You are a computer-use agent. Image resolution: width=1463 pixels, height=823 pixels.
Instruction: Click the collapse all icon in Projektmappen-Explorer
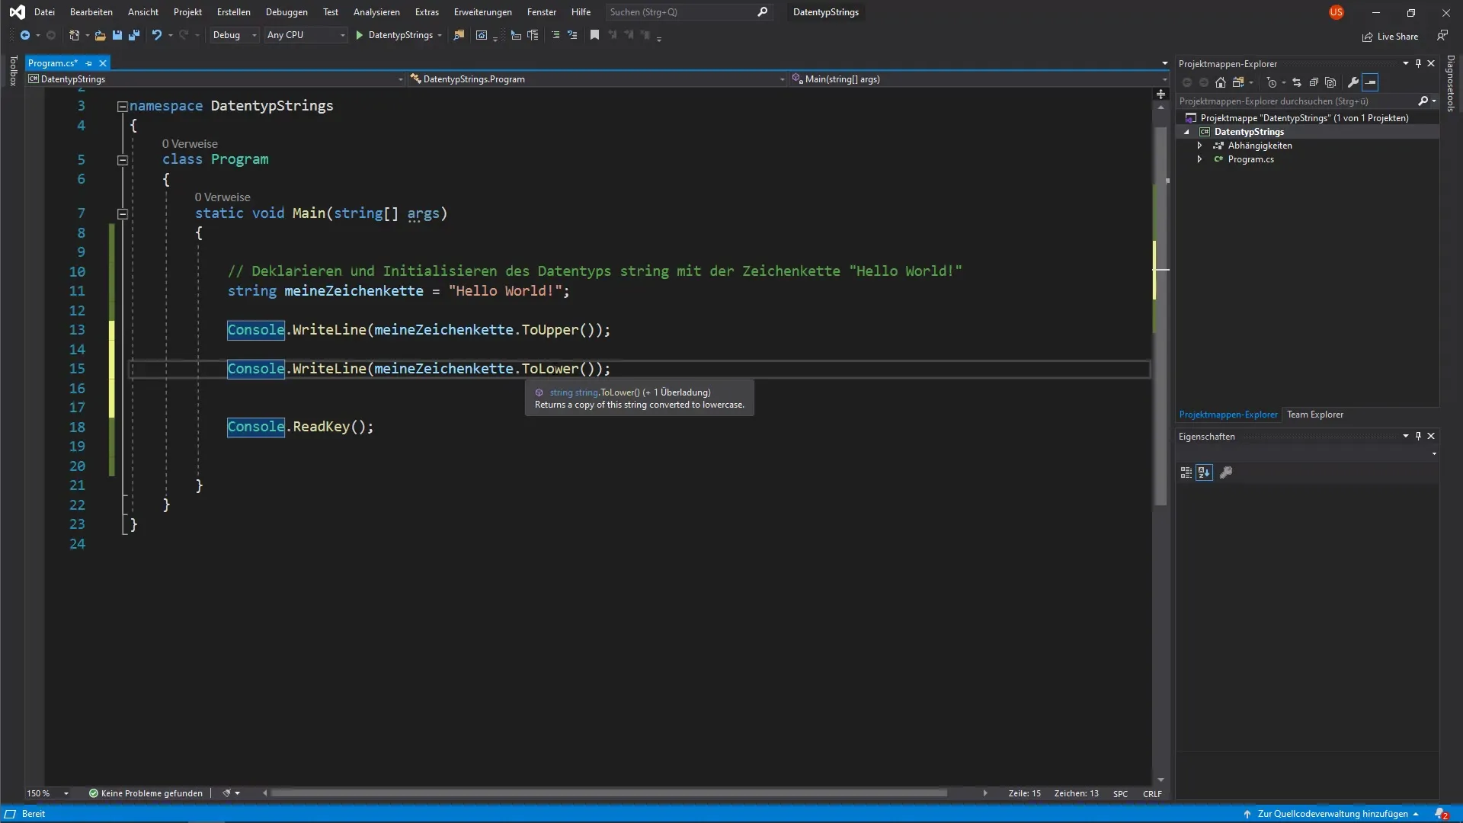click(x=1314, y=82)
